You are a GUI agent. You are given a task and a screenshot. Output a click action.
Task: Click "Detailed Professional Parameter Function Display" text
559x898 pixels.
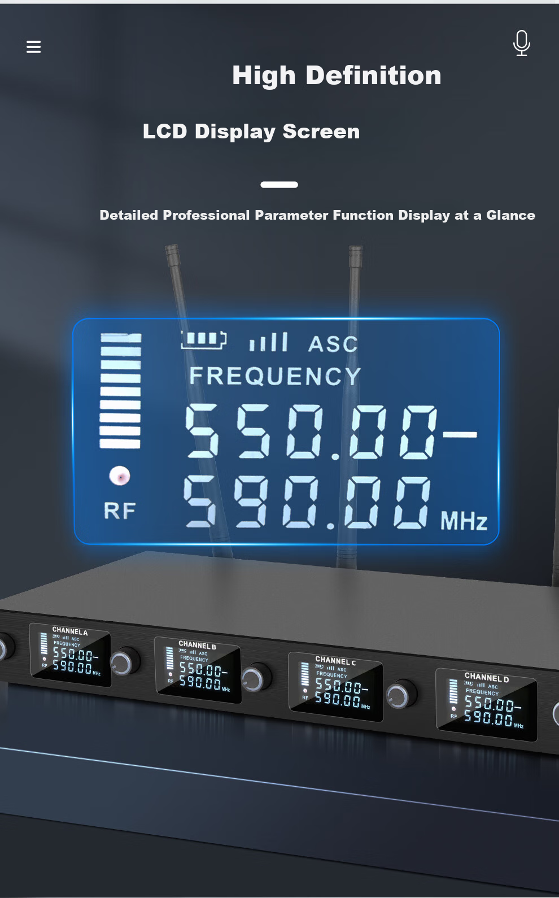click(274, 215)
